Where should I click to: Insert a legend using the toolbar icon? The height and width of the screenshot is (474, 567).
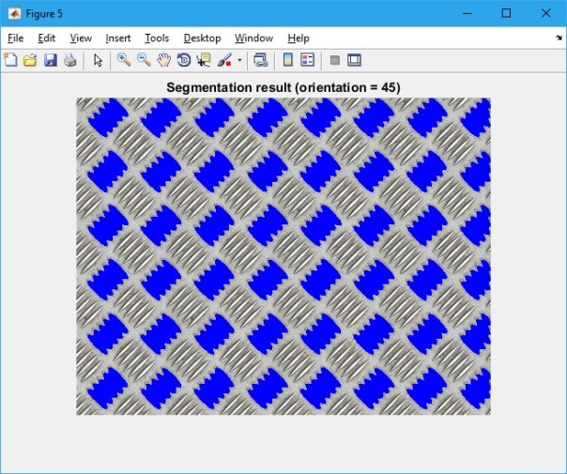point(306,61)
